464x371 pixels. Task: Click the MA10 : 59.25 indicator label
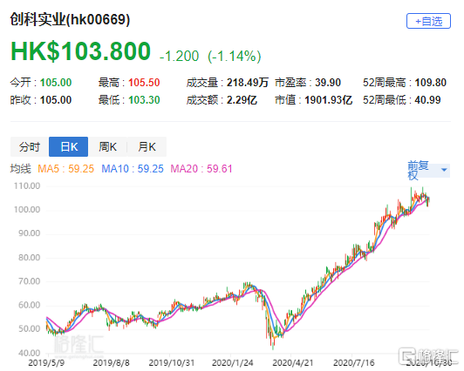(133, 169)
